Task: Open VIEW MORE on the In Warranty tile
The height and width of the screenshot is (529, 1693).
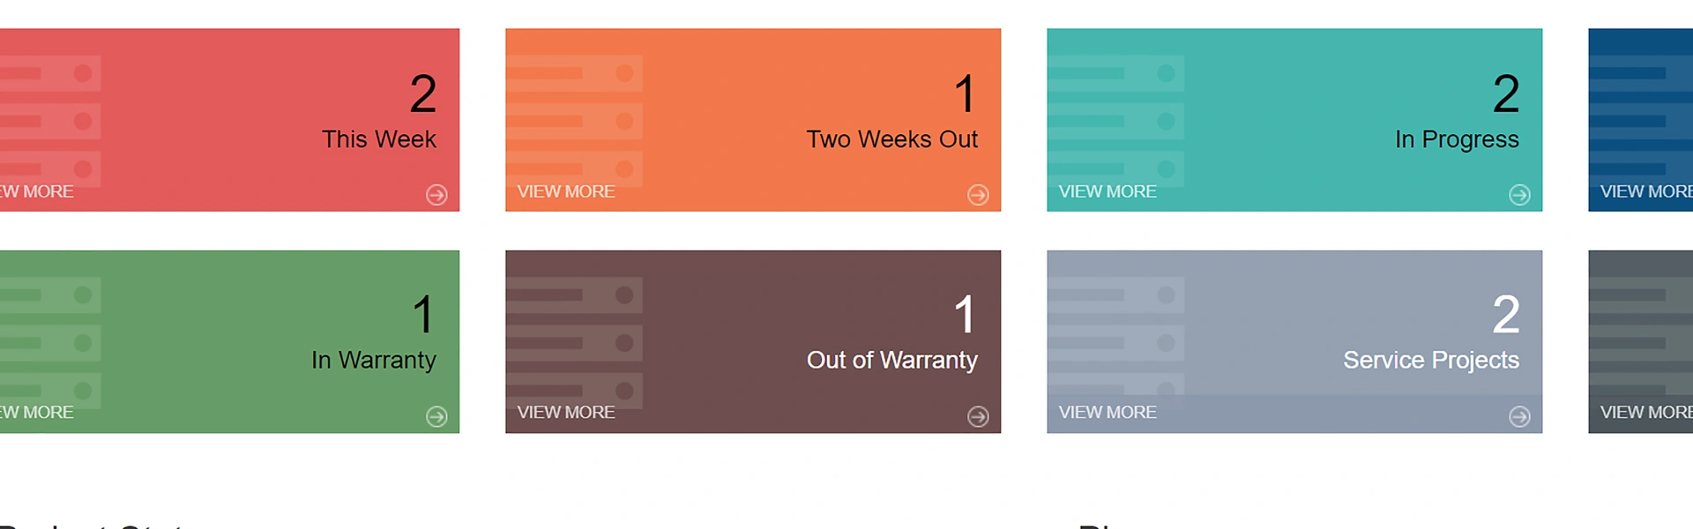Action: (x=37, y=413)
